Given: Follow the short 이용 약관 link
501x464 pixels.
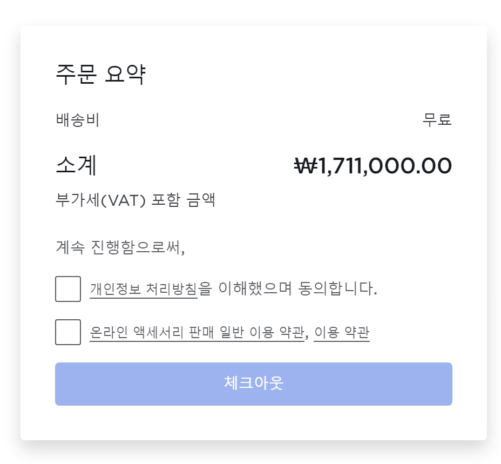Looking at the screenshot, I should point(341,333).
